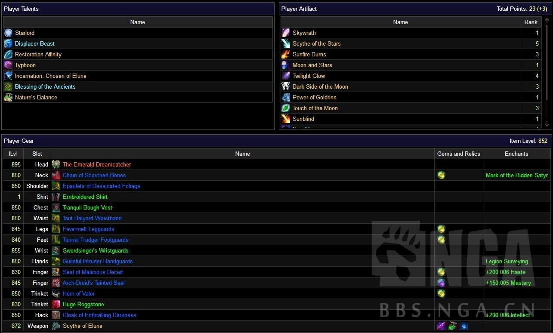This screenshot has height=333, width=553.
Task: Open the Displacer Beast talent link
Action: [35, 43]
